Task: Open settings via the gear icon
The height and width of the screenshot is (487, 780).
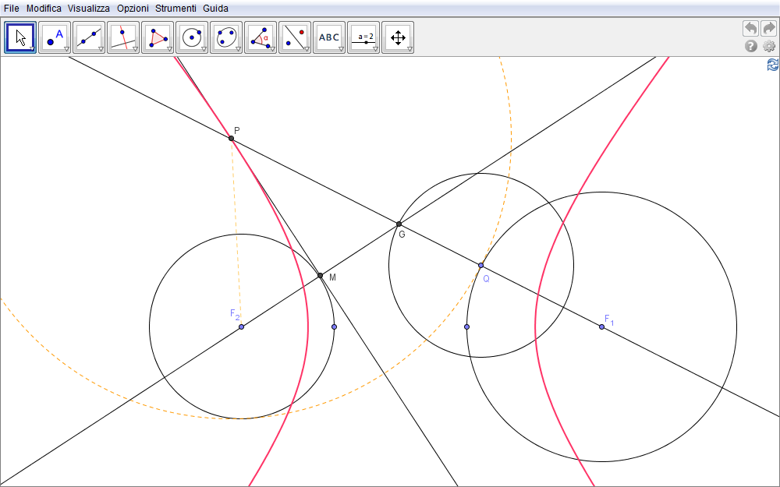Action: (x=769, y=46)
